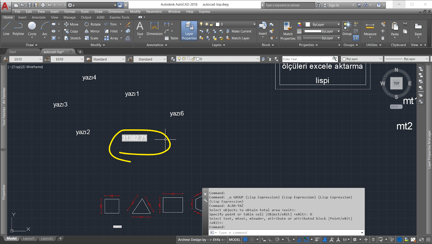Click the new drawing tab plus button

click(80, 52)
